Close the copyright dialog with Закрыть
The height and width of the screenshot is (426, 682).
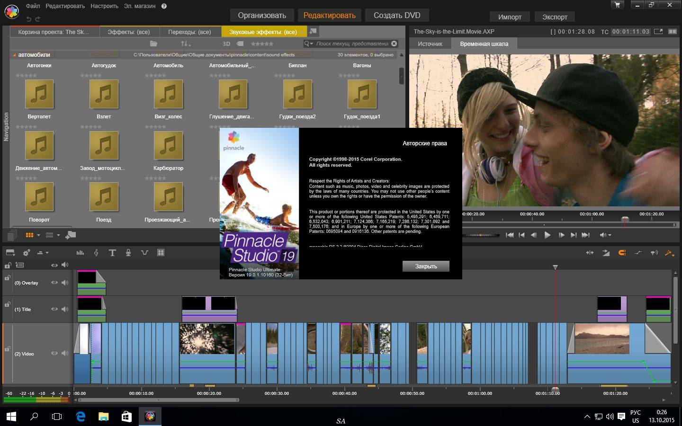point(426,266)
